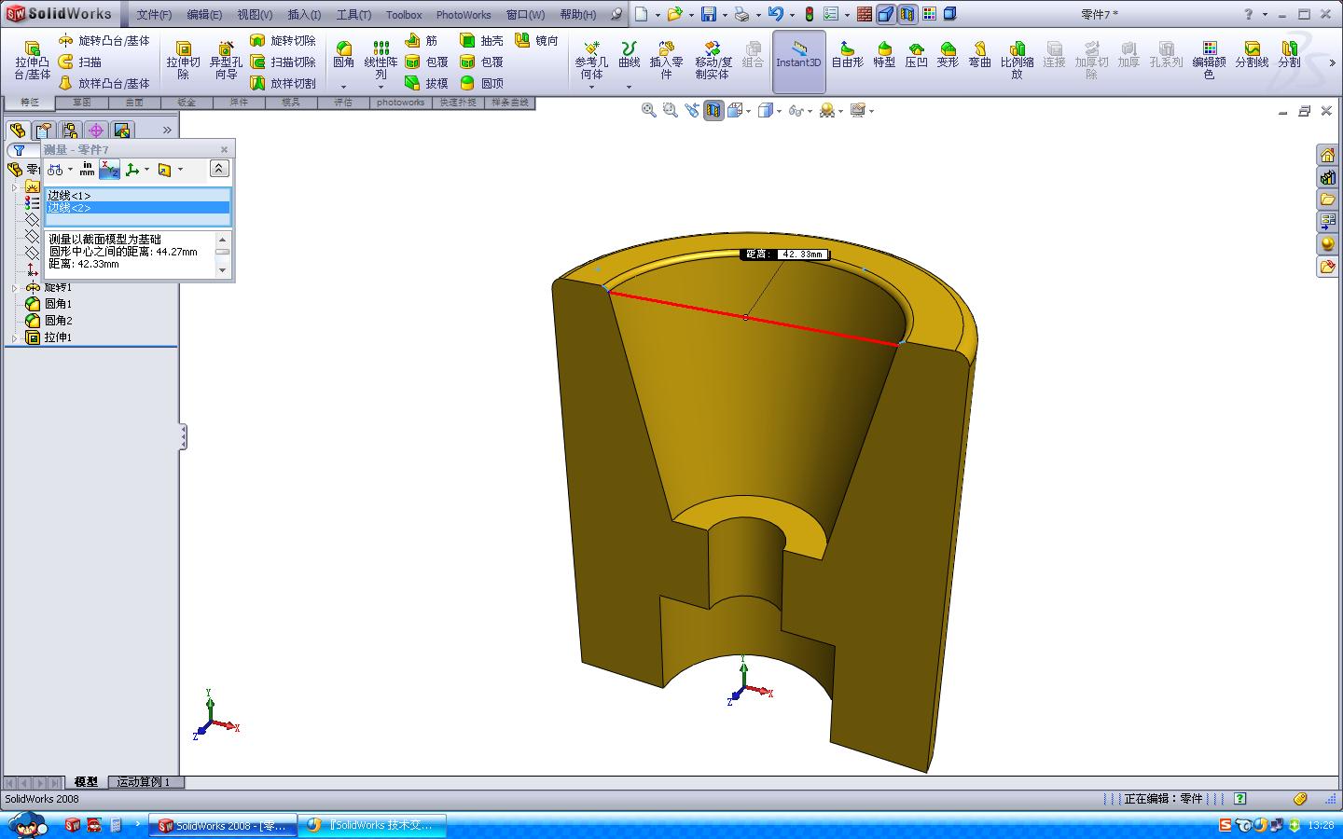Viewport: 1343px width, 839px height.
Task: Expand the 拉伸1 feature tree node
Action: tap(15, 337)
